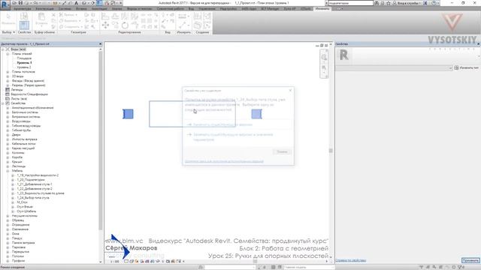Click the help link at dialog bottom

224,161
